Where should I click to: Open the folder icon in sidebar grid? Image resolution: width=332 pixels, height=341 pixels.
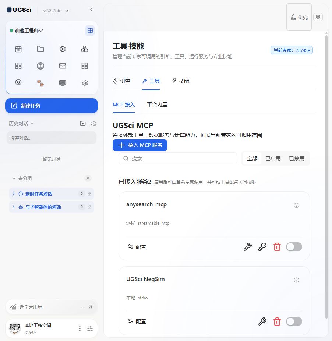(40, 49)
